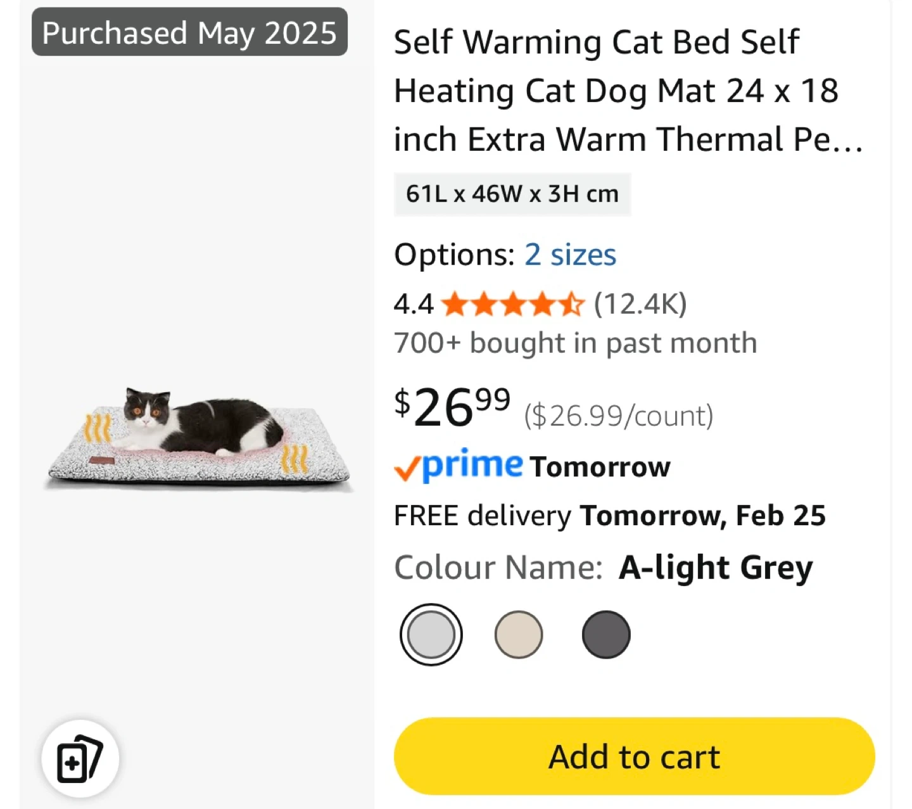The image size is (912, 809).
Task: Click the Prime checkmark logo
Action: pos(459,466)
